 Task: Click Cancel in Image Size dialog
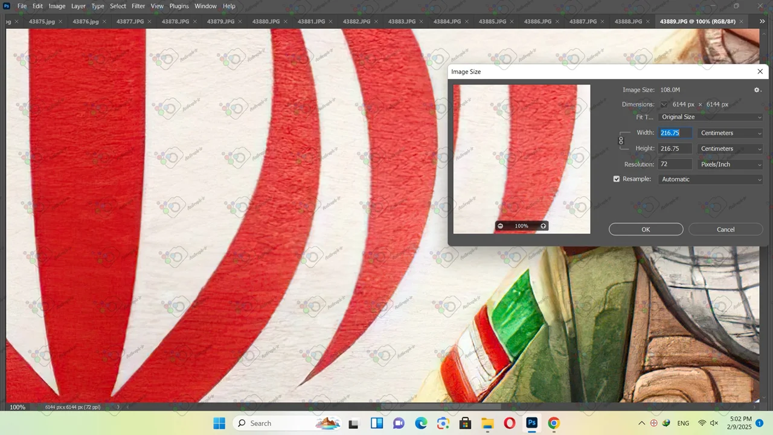[x=725, y=230]
